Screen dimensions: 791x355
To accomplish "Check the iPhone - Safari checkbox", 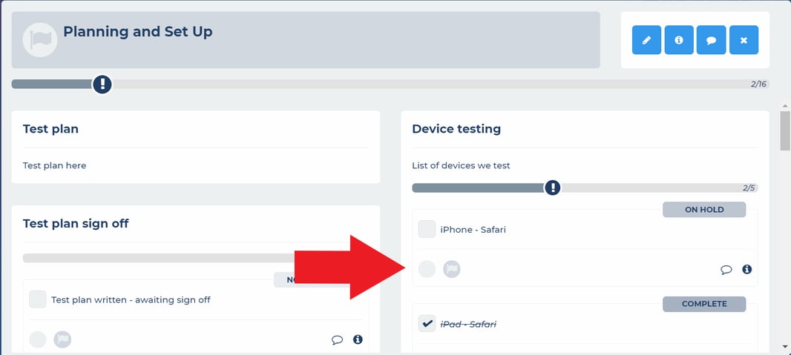I will click(427, 229).
